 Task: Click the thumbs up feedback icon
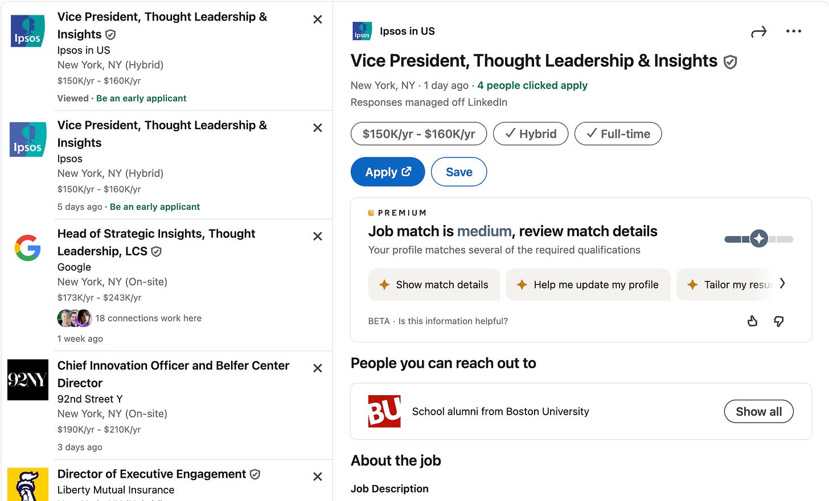(x=752, y=321)
